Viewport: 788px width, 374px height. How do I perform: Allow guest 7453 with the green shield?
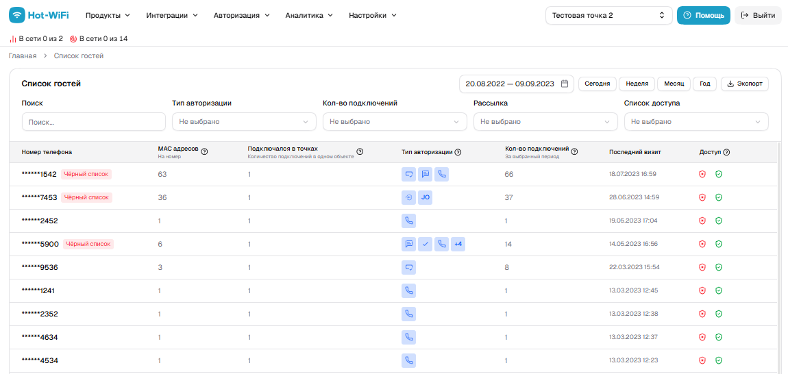(719, 197)
